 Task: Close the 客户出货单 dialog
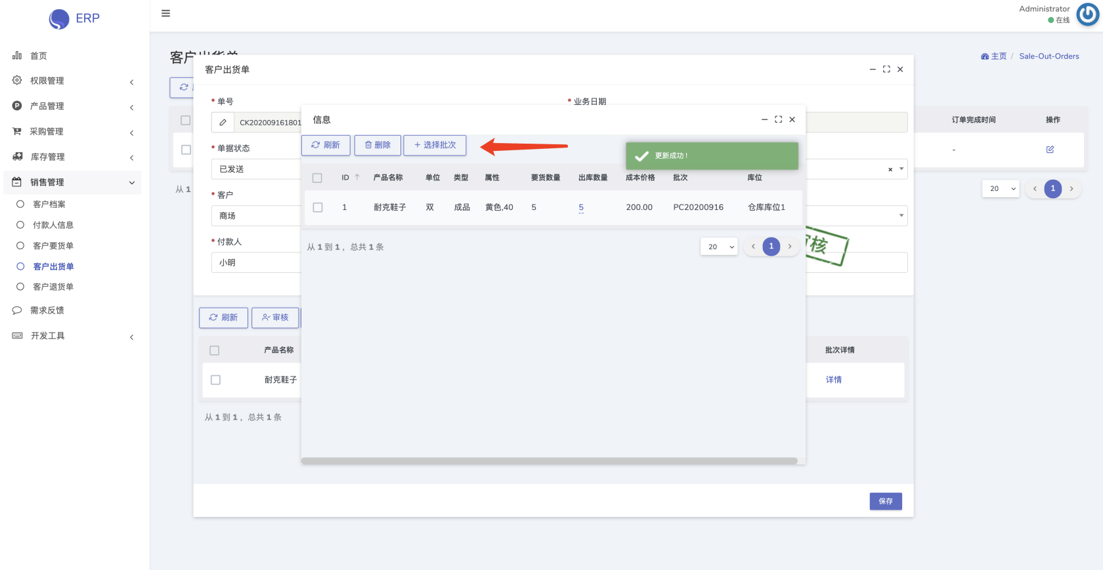tap(900, 69)
